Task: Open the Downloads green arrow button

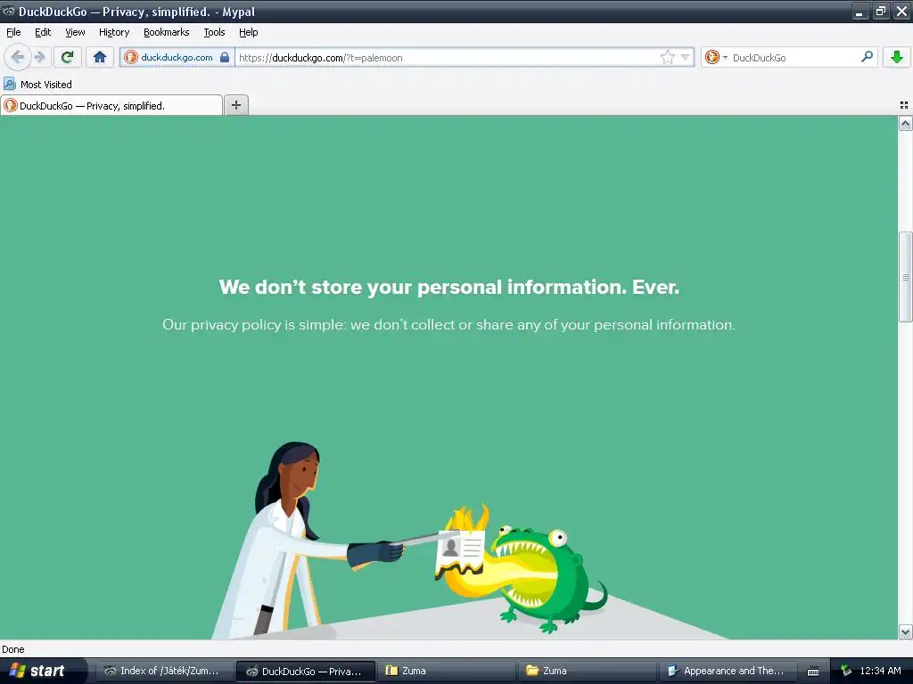Action: coord(897,57)
